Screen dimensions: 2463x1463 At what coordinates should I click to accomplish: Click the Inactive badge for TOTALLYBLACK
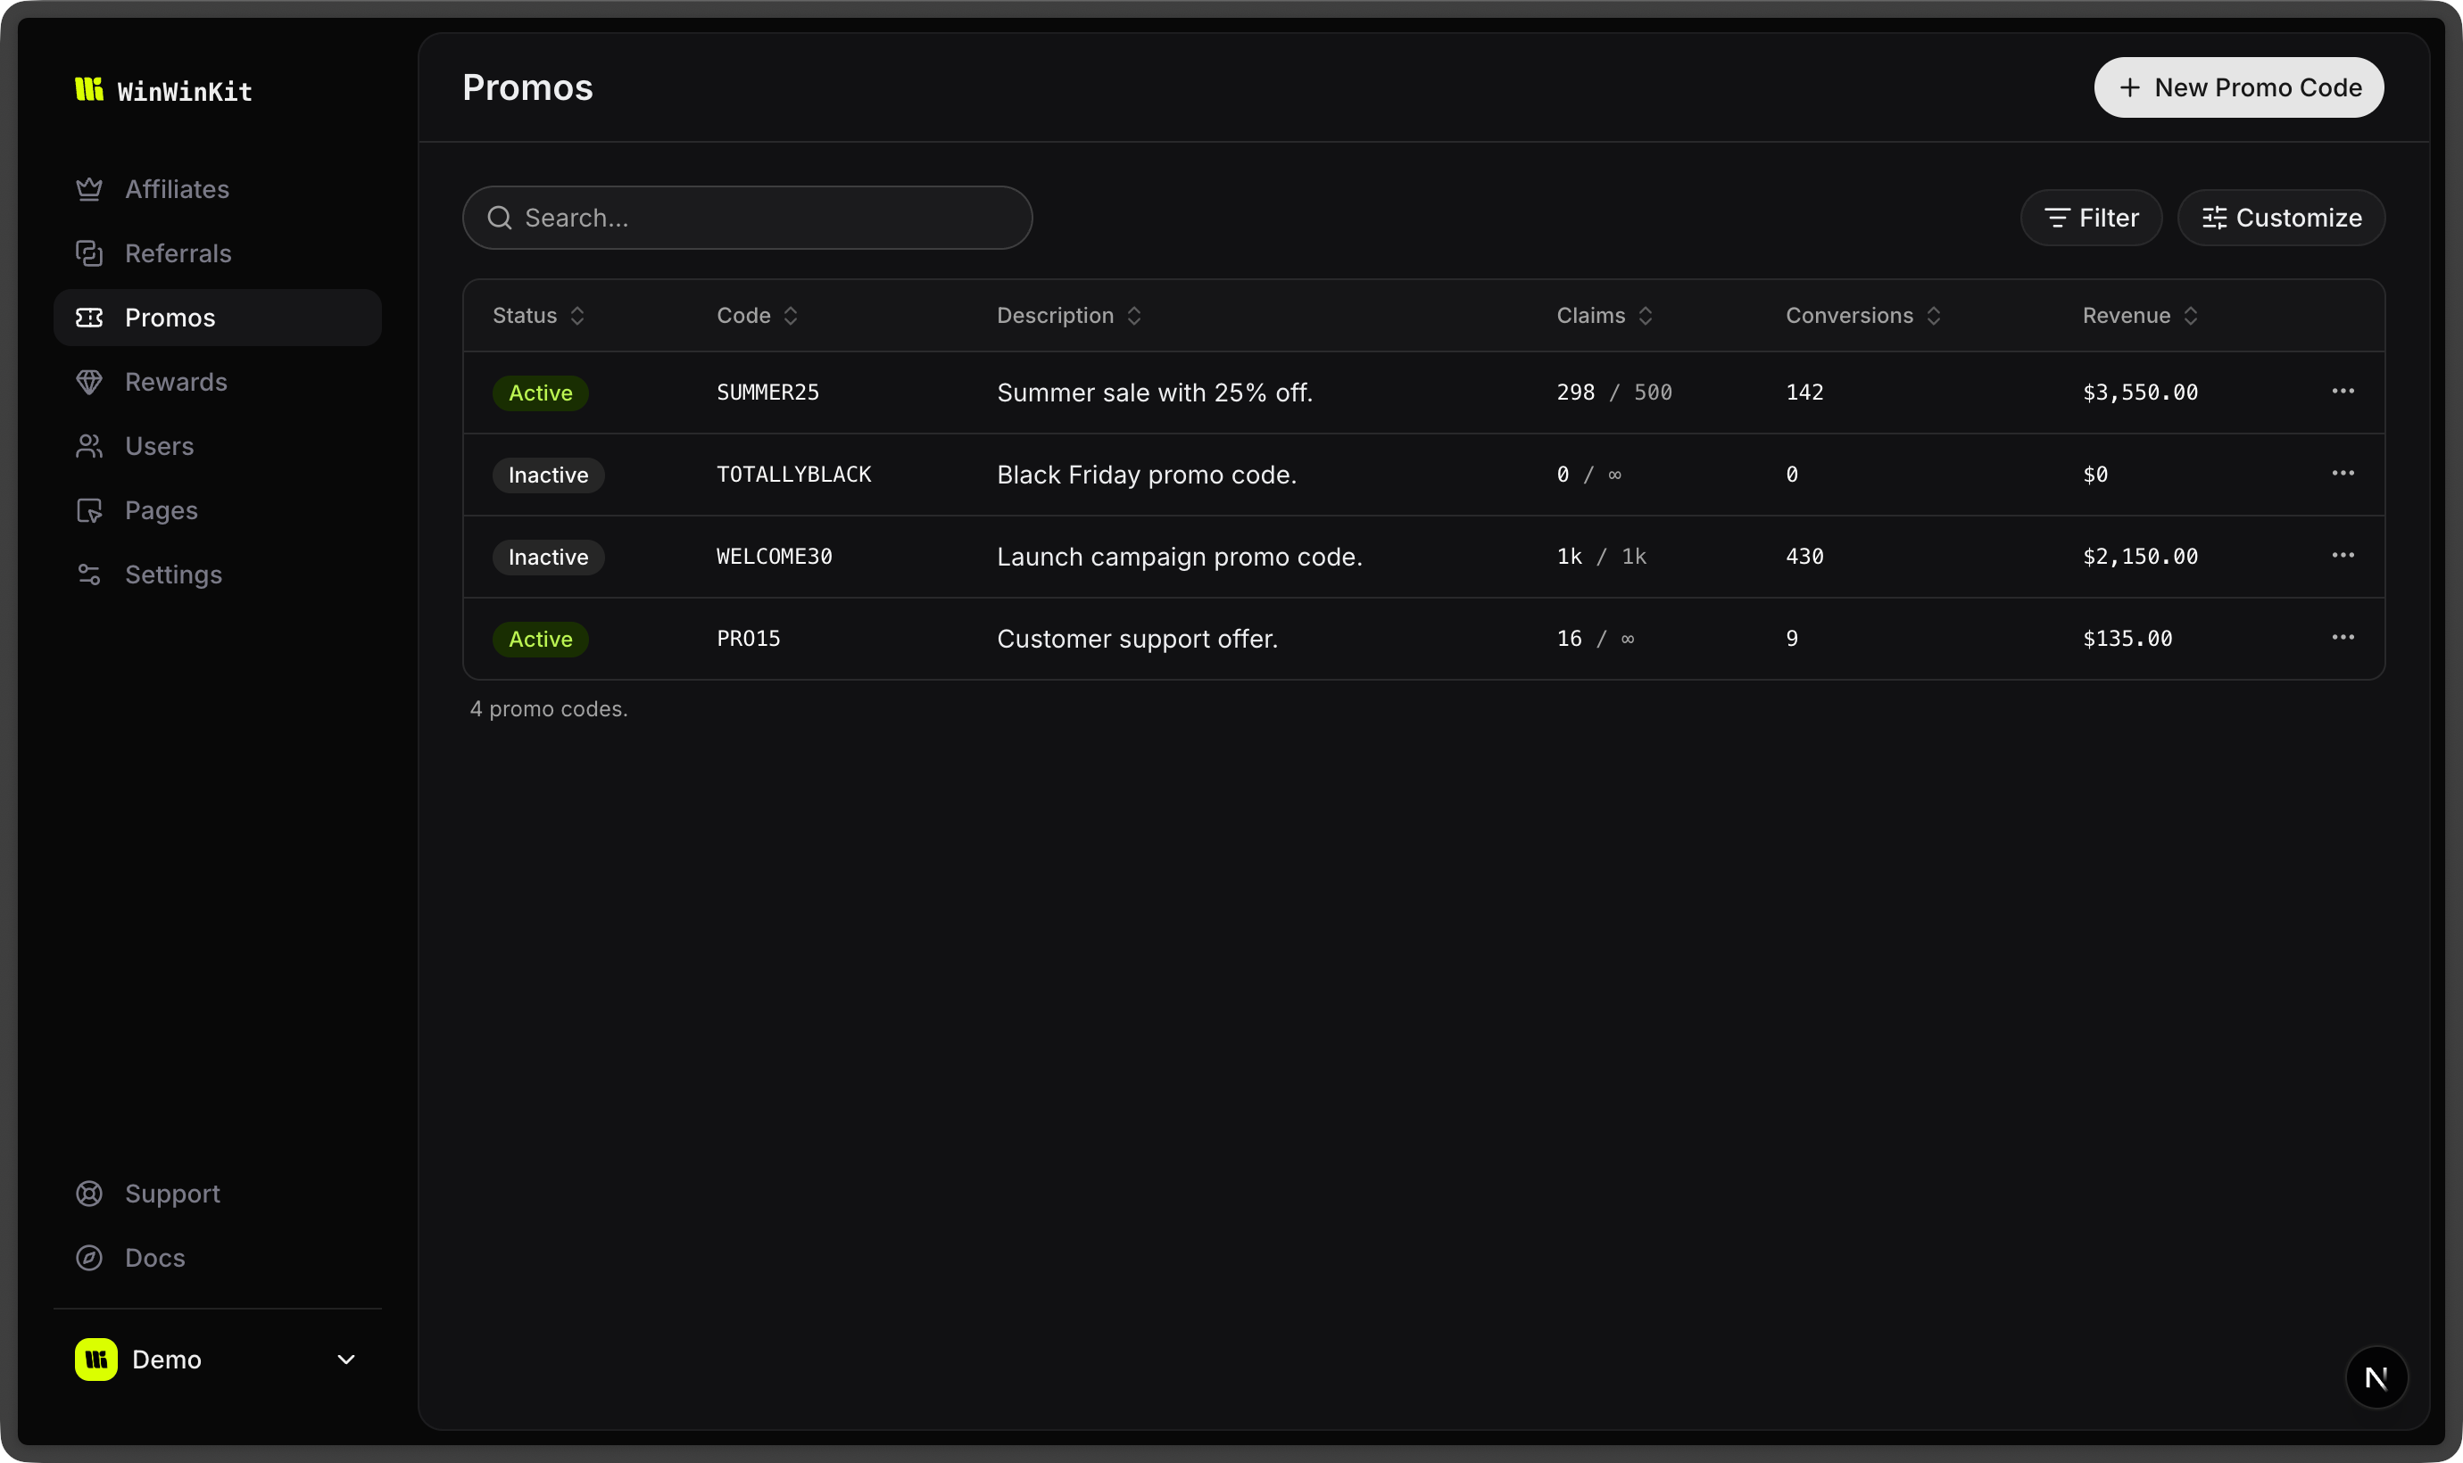[548, 475]
